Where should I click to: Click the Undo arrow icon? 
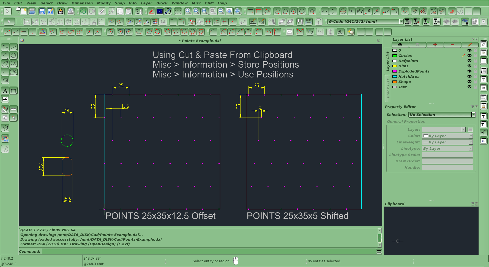coord(83,12)
